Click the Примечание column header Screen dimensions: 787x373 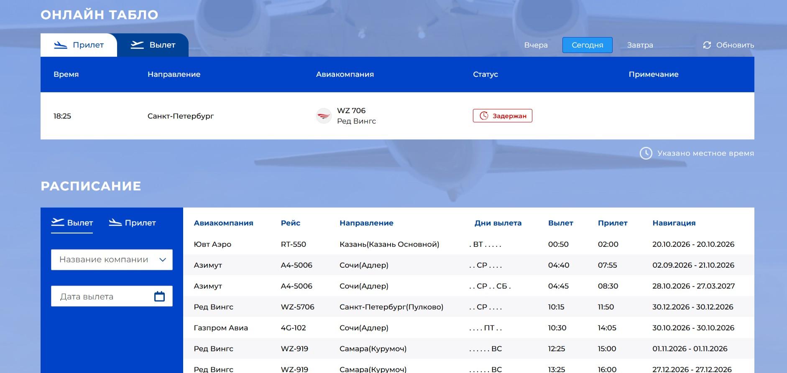pyautogui.click(x=654, y=74)
